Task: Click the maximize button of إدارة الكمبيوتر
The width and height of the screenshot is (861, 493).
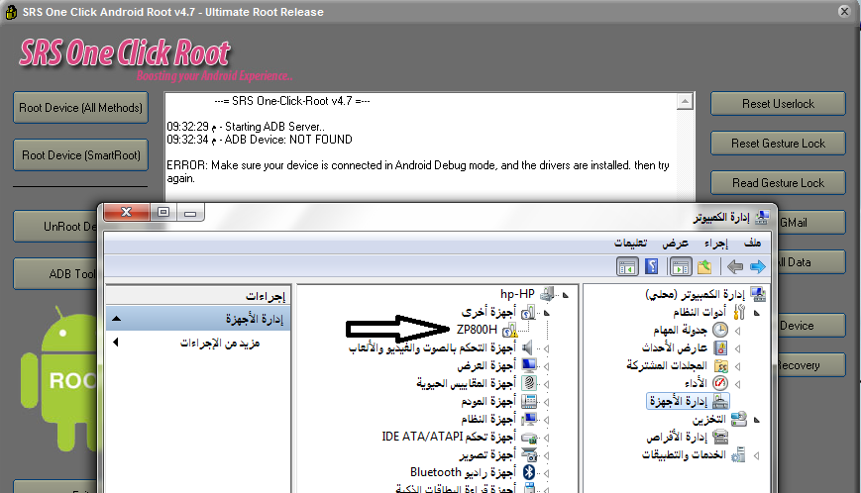Action: click(x=163, y=212)
